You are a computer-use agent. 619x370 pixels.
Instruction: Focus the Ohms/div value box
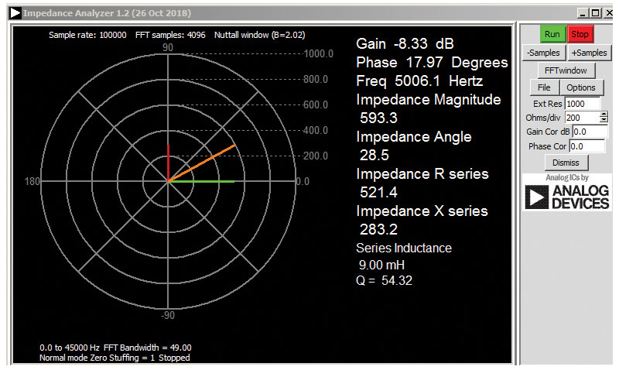click(582, 118)
